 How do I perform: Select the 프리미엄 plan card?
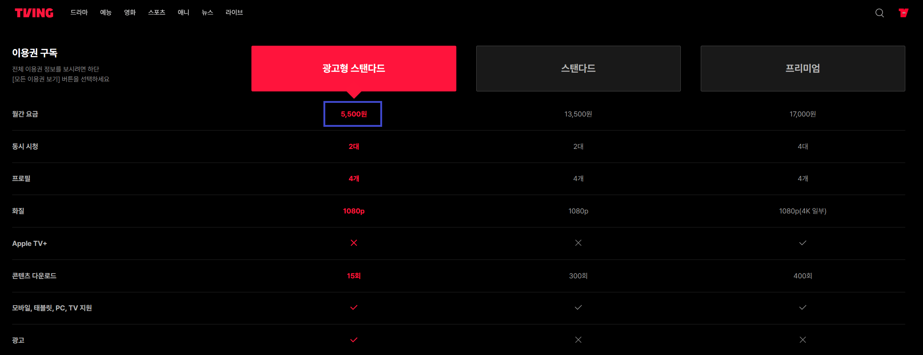point(803,69)
